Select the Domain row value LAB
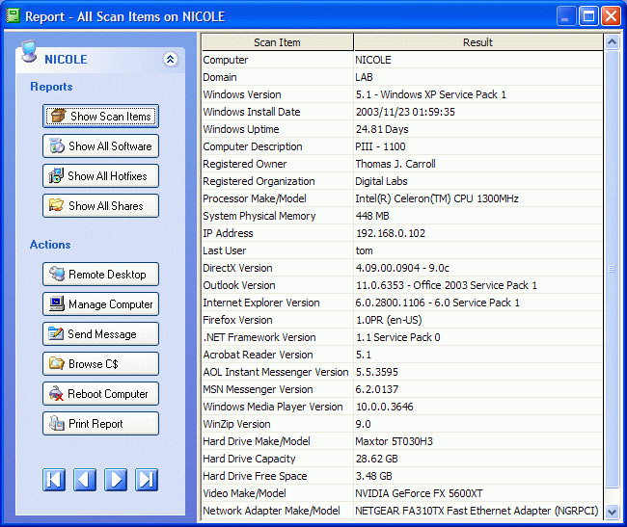The image size is (627, 527). coord(364,77)
